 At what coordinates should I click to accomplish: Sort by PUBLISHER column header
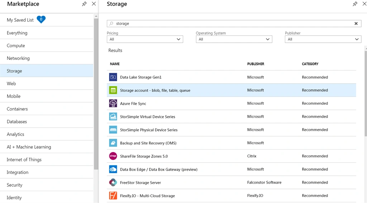[x=256, y=64]
